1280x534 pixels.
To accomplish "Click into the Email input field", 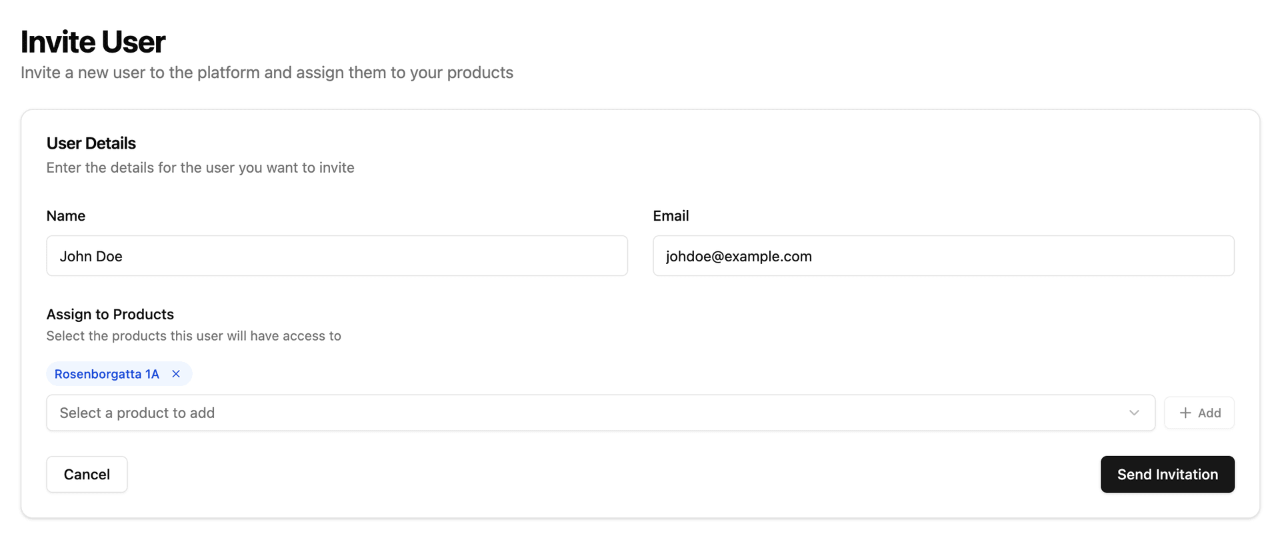I will (943, 256).
